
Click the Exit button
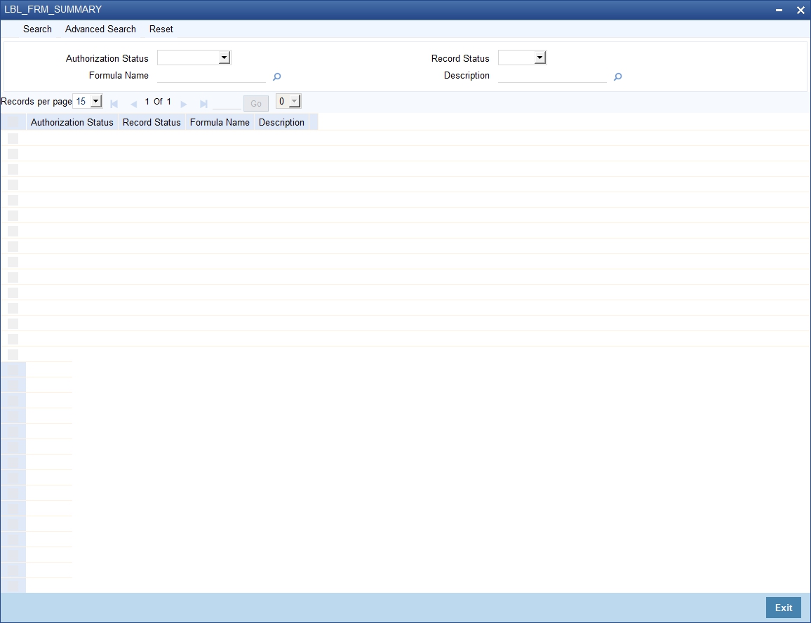(x=783, y=608)
